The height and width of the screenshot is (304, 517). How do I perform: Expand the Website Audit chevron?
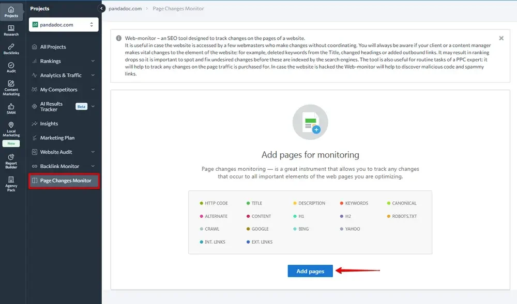93,152
